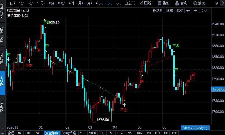
Task: Open the 套利 arbitrage tool
Action: [181, 3]
